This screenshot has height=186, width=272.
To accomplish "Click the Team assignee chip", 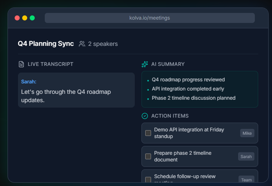I will 246,180.
